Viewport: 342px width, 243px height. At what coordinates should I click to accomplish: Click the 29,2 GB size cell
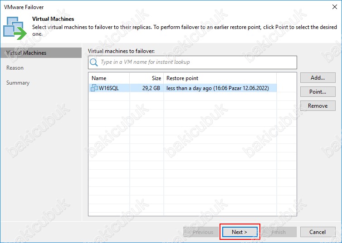point(147,88)
